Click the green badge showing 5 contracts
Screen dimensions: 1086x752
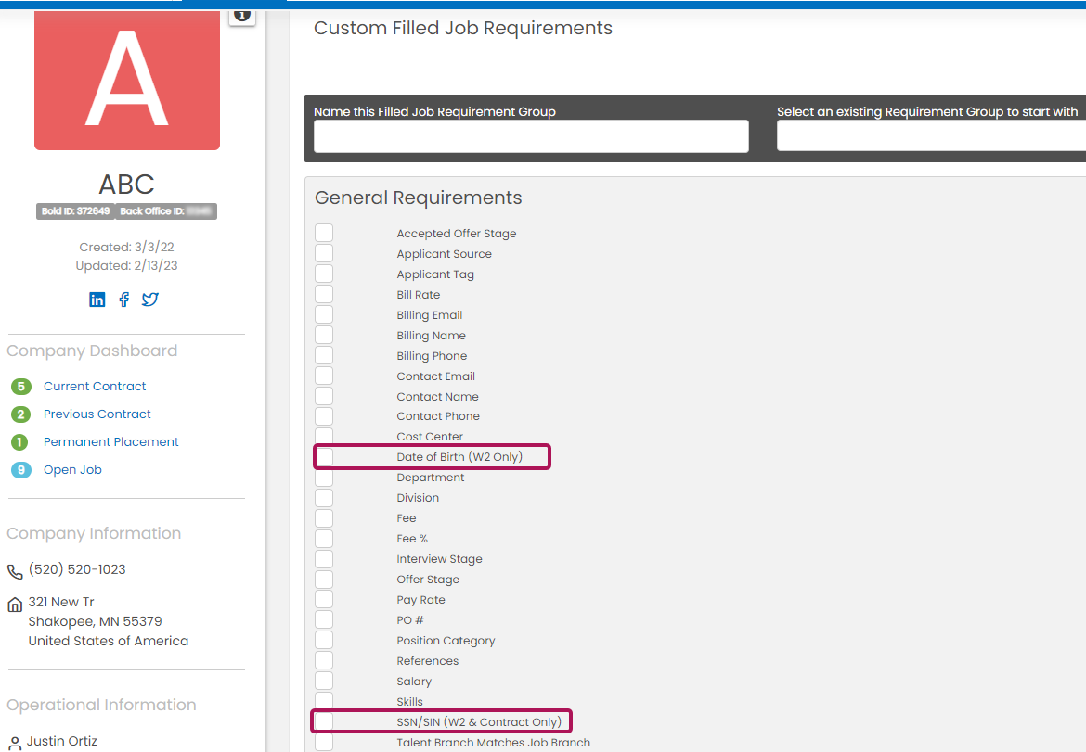pos(20,387)
